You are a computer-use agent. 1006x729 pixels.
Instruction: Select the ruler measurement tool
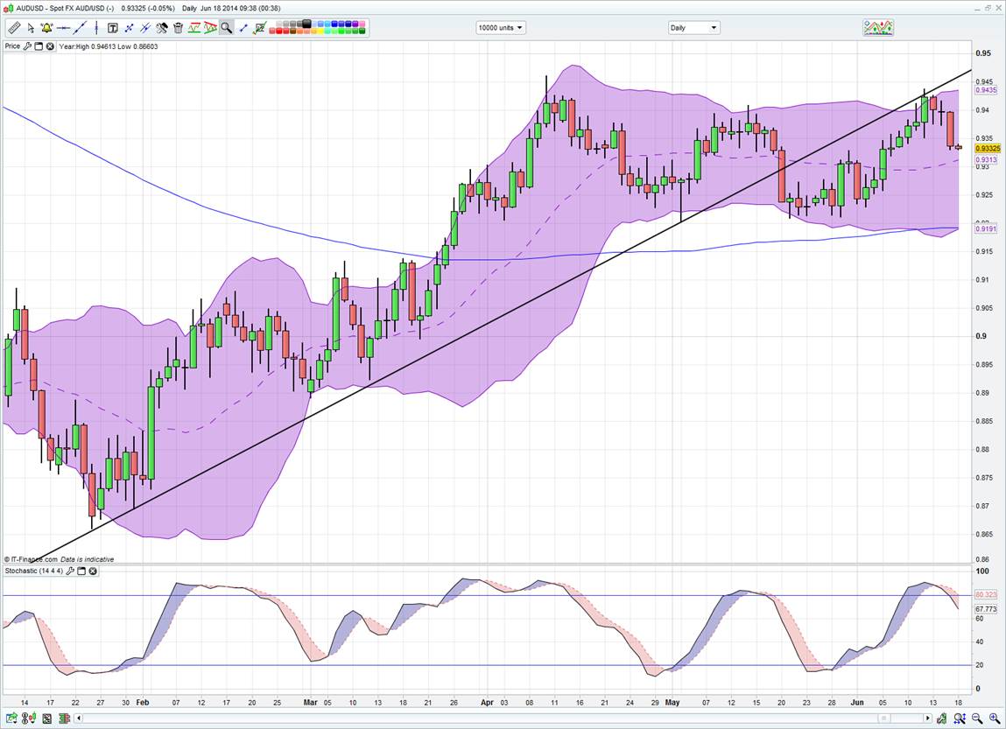[x=14, y=28]
